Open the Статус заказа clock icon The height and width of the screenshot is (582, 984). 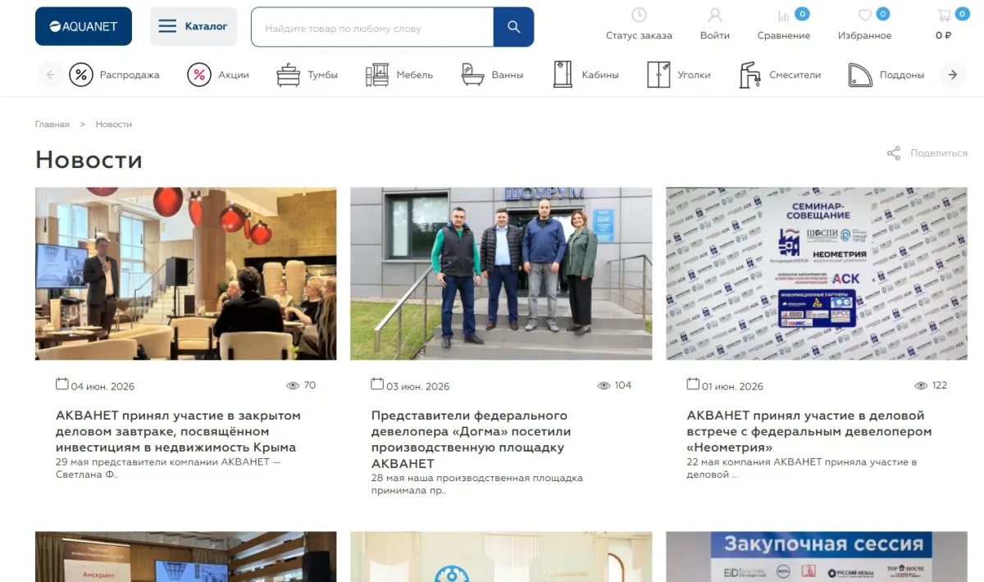[x=639, y=15]
